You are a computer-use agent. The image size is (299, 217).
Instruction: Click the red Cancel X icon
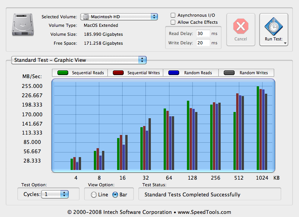pos(241,26)
